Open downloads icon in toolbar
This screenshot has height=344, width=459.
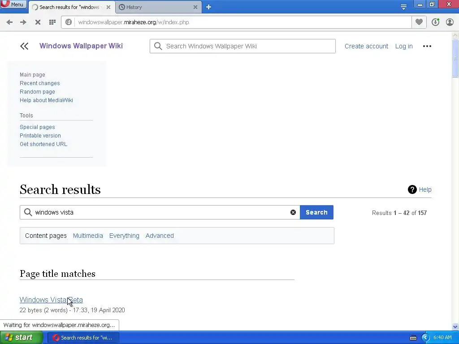pyautogui.click(x=435, y=22)
